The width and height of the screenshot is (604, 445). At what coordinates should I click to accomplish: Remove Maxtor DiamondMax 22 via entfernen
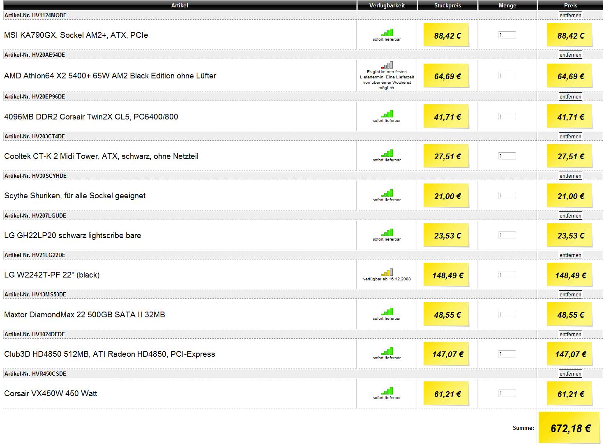point(570,294)
